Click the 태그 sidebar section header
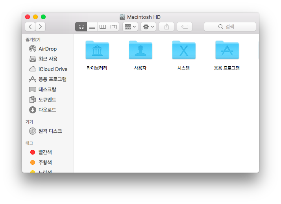 29,143
